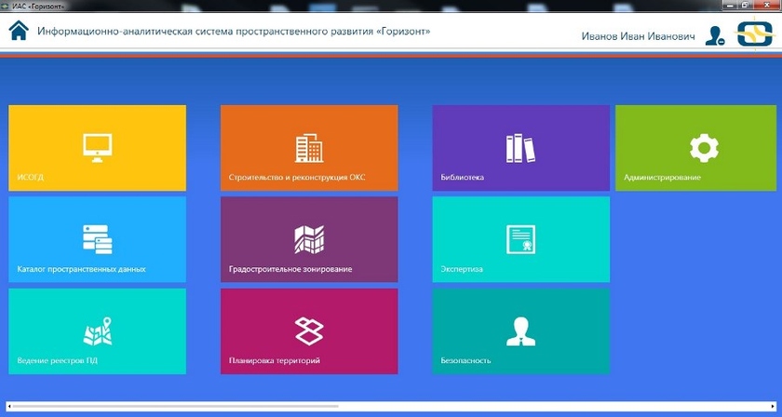The width and height of the screenshot is (782, 417).
Task: Click the folded map icon for Градостроительное зонирование
Action: point(308,238)
